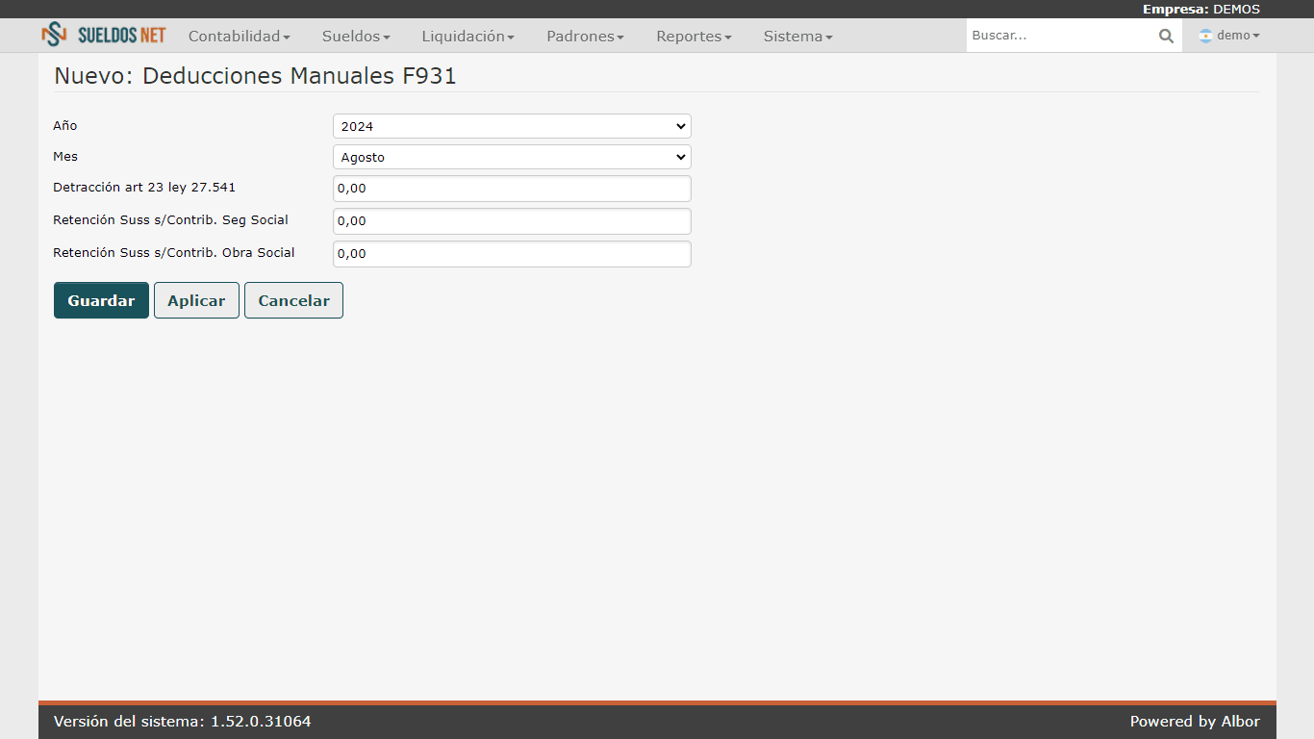This screenshot has height=739, width=1314.
Task: Open the Sueldos menu
Action: pos(356,36)
